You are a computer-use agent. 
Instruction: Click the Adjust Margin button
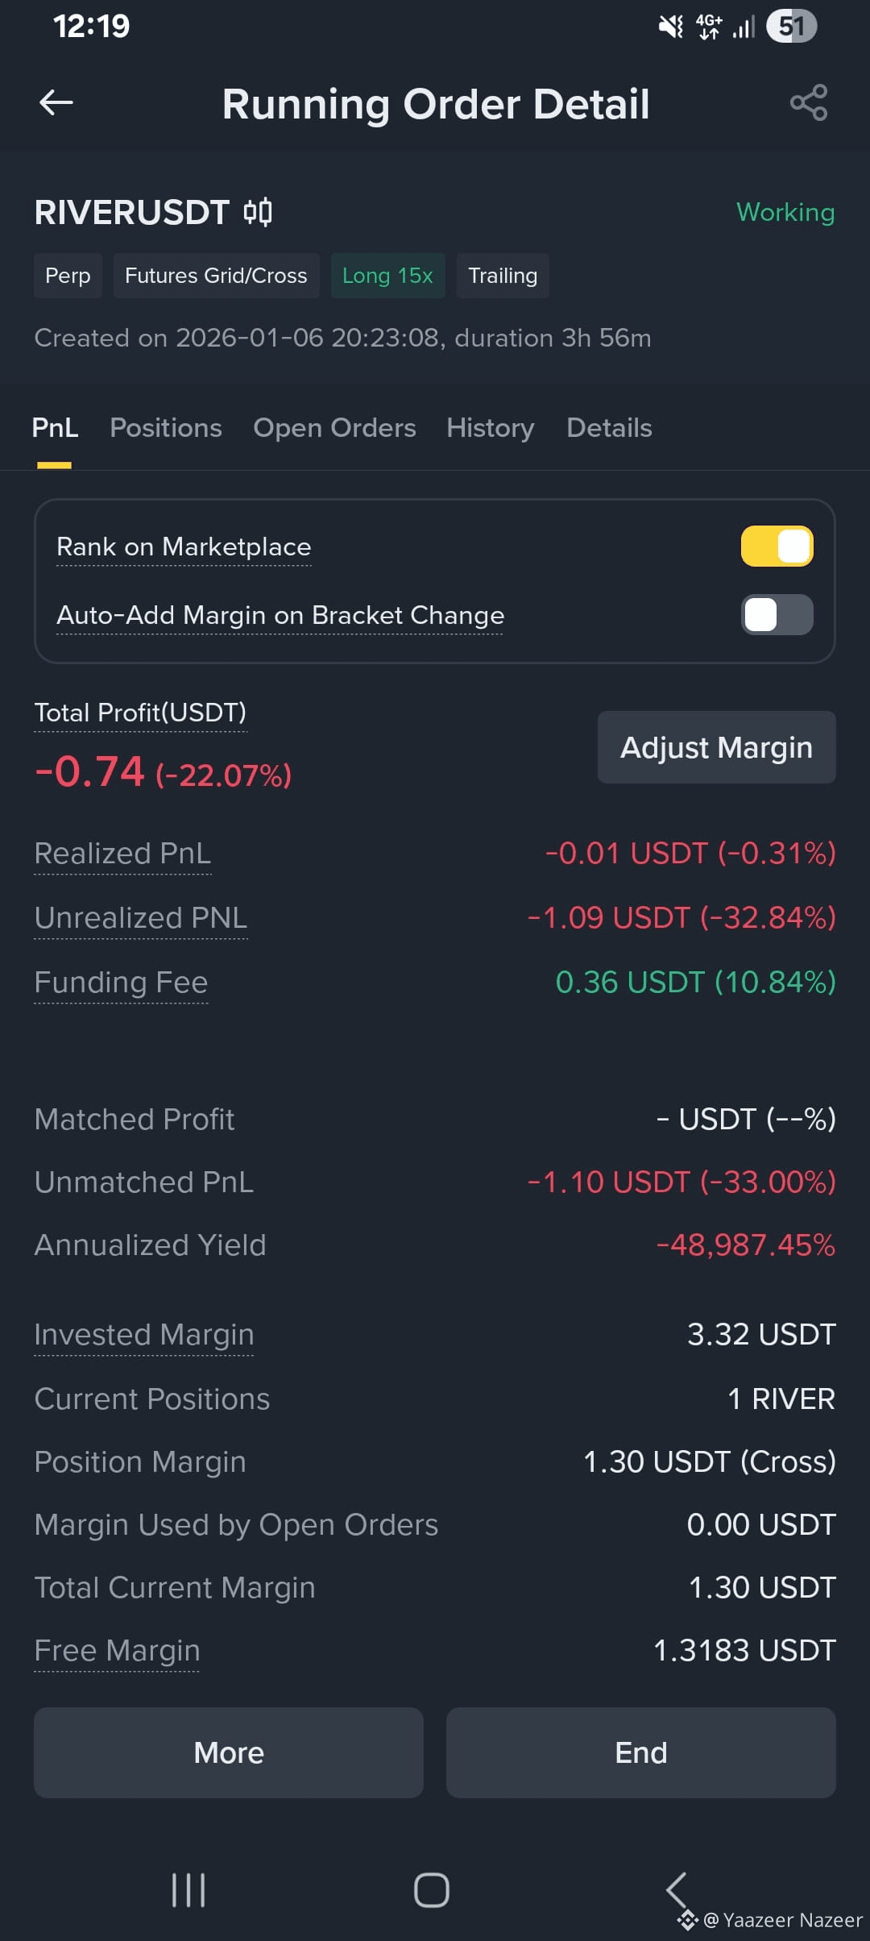716,747
